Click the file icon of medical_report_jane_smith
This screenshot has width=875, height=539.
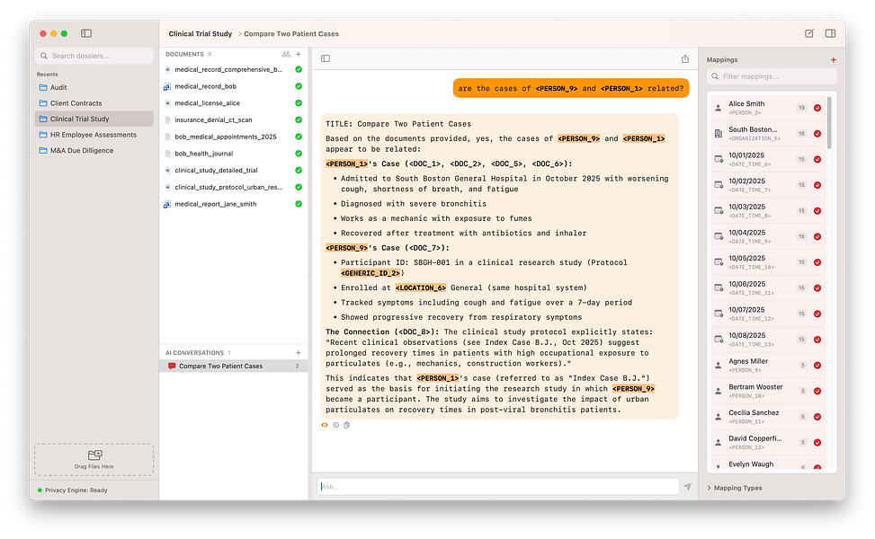(x=167, y=204)
